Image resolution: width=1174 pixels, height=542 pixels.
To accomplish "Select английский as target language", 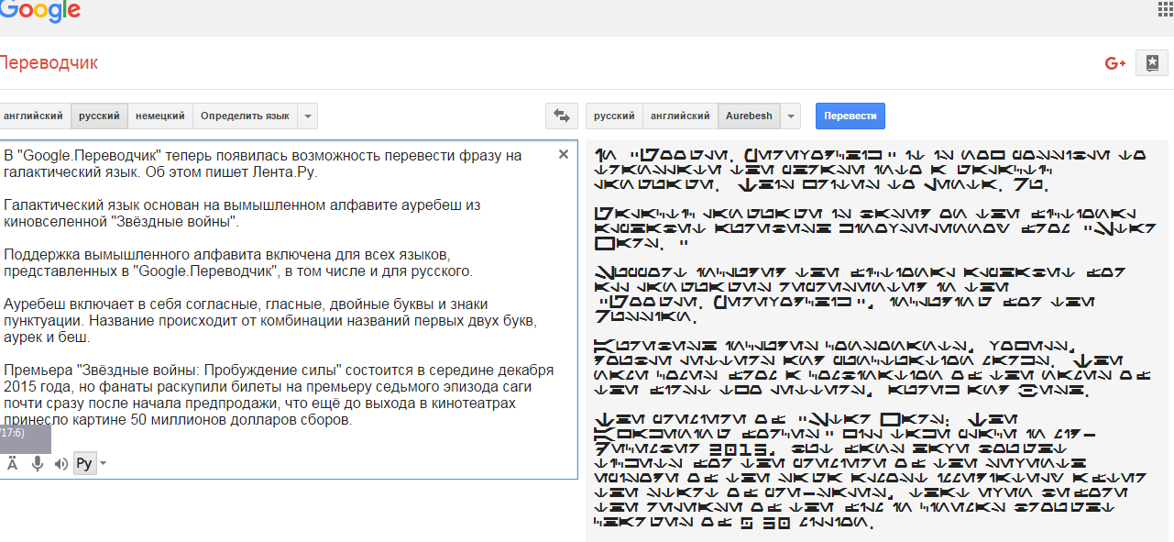I will click(x=680, y=116).
